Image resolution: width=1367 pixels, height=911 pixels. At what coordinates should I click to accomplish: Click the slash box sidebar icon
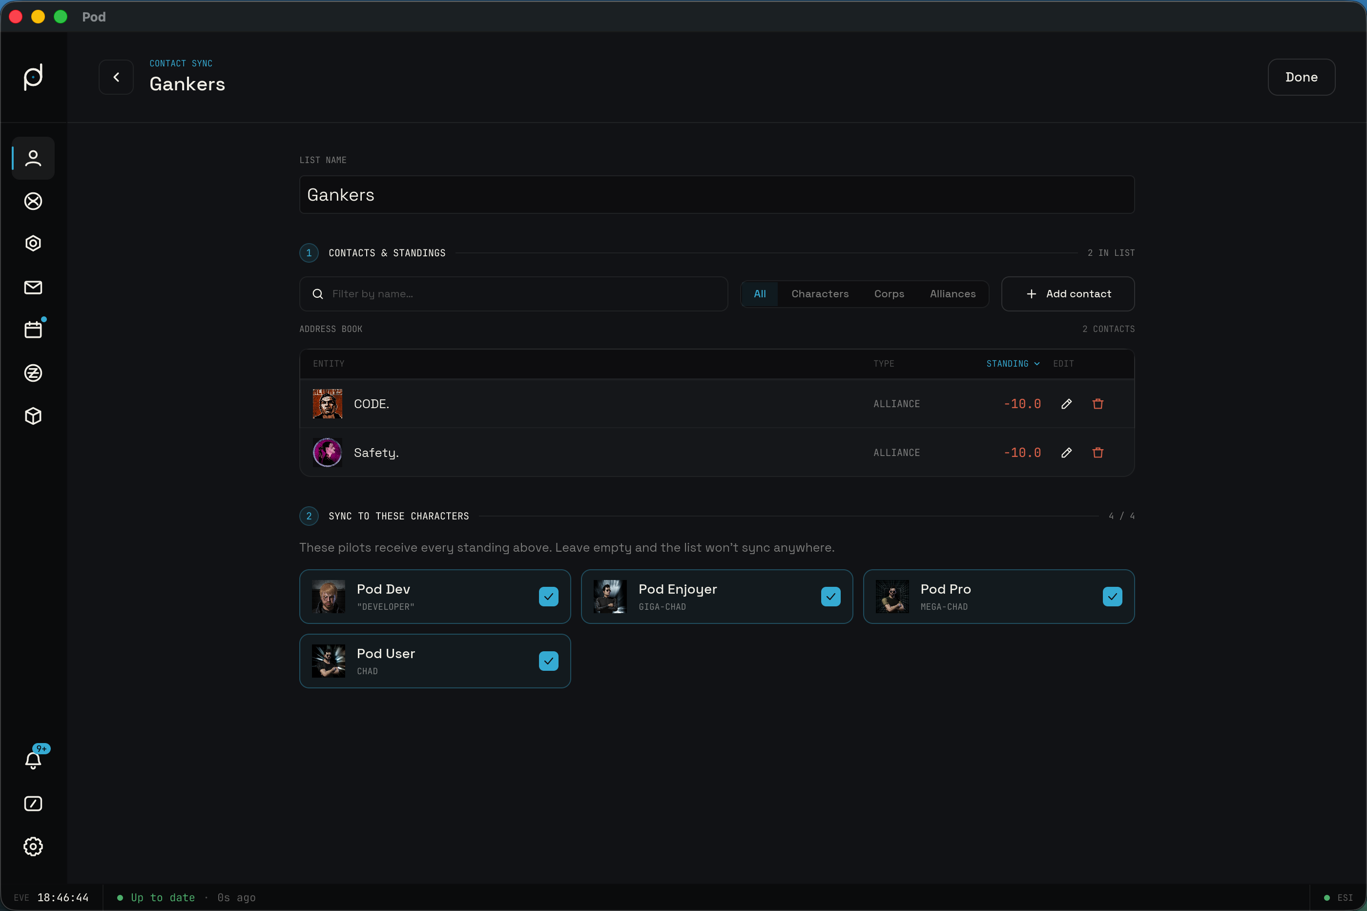click(x=33, y=804)
